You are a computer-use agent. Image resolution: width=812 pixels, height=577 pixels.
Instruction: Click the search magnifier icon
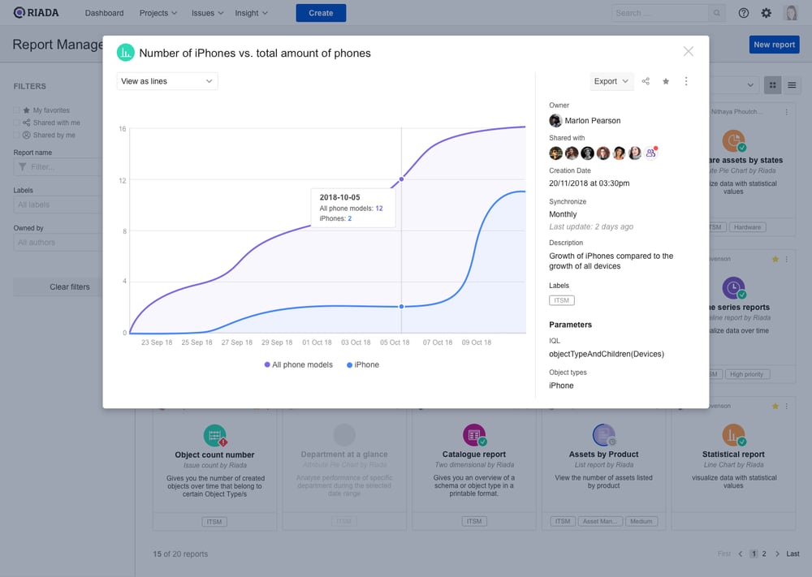[716, 13]
